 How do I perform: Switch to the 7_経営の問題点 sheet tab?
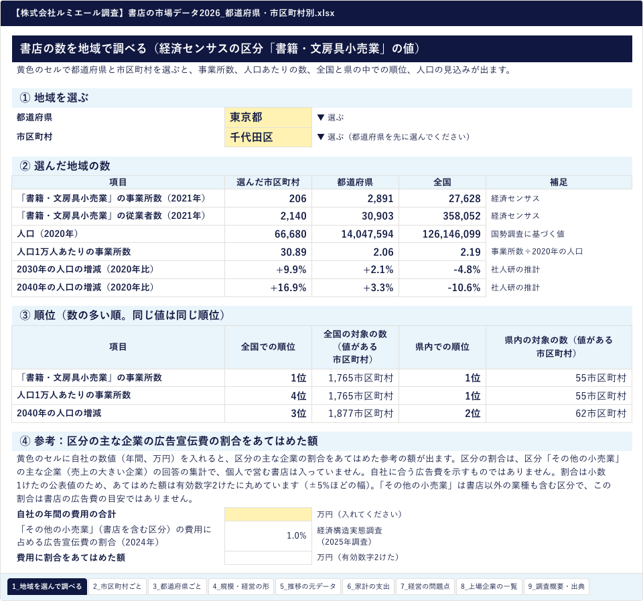point(425,587)
